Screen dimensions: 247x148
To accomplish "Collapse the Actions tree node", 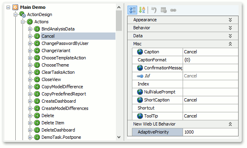I will 23,22.
